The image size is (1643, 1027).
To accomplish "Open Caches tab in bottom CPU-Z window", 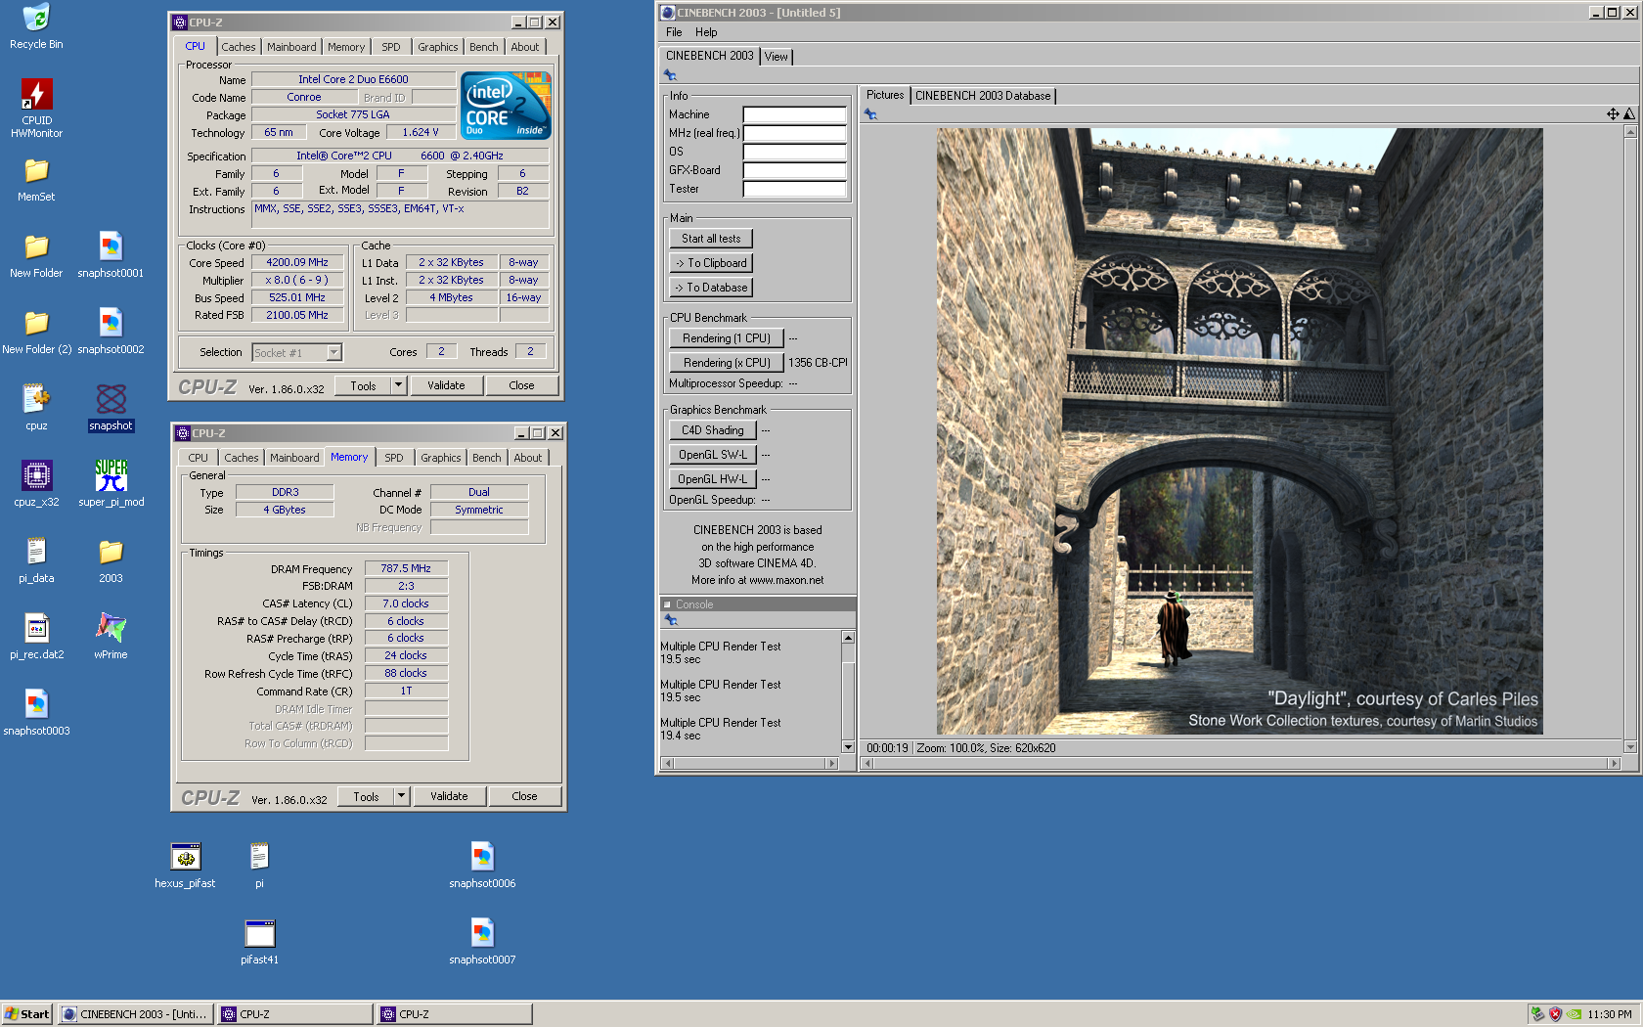I will click(241, 458).
